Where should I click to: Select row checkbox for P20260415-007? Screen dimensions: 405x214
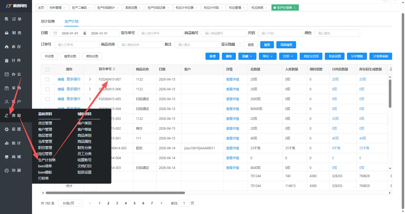(x=48, y=79)
